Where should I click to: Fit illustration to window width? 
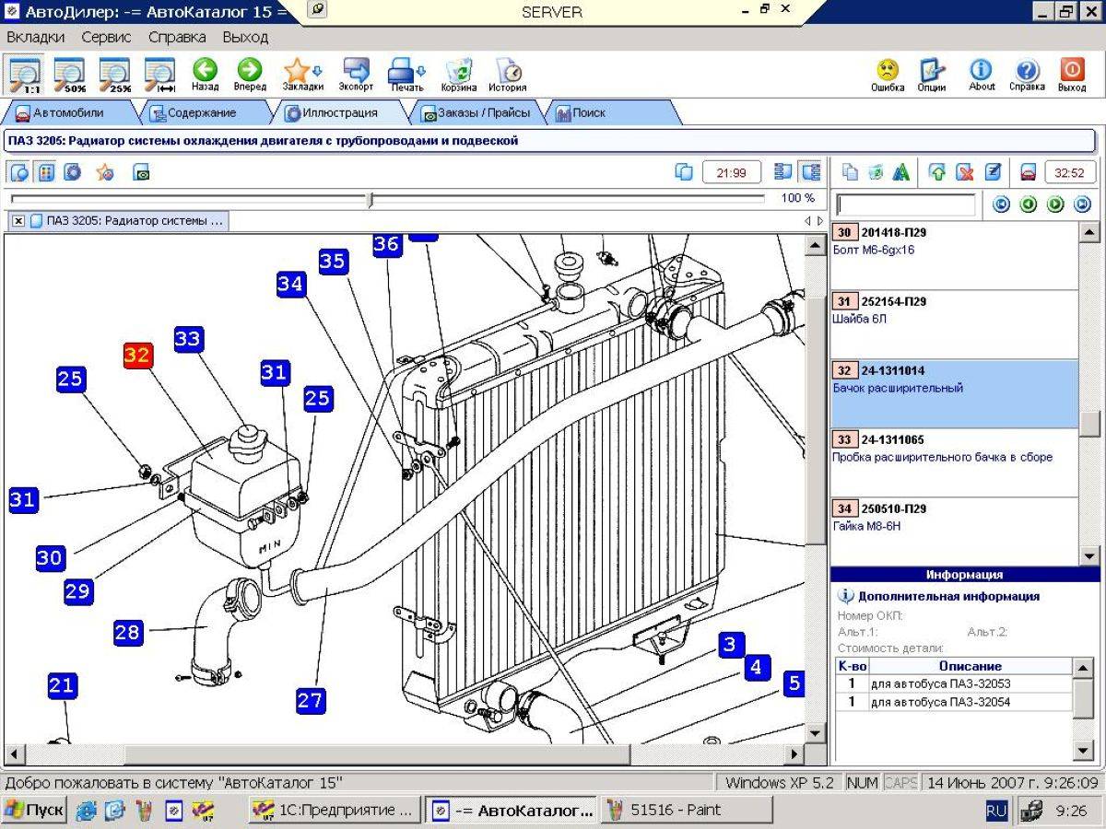pyautogui.click(x=160, y=75)
